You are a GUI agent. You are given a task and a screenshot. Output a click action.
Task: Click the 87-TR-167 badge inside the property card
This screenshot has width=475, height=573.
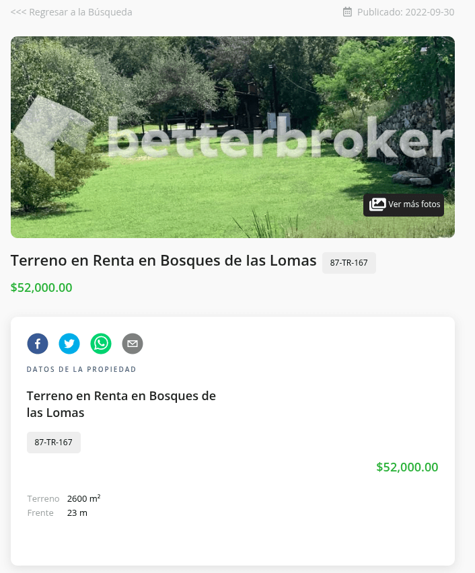pos(53,443)
